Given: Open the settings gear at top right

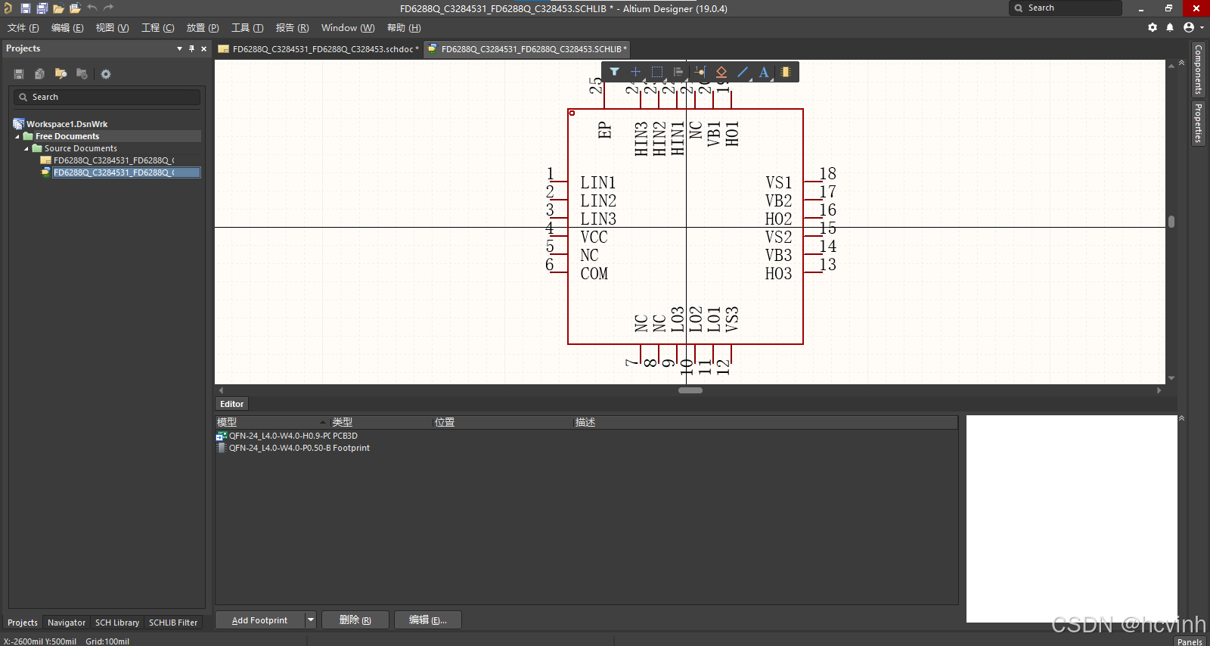Looking at the screenshot, I should [x=1153, y=27].
